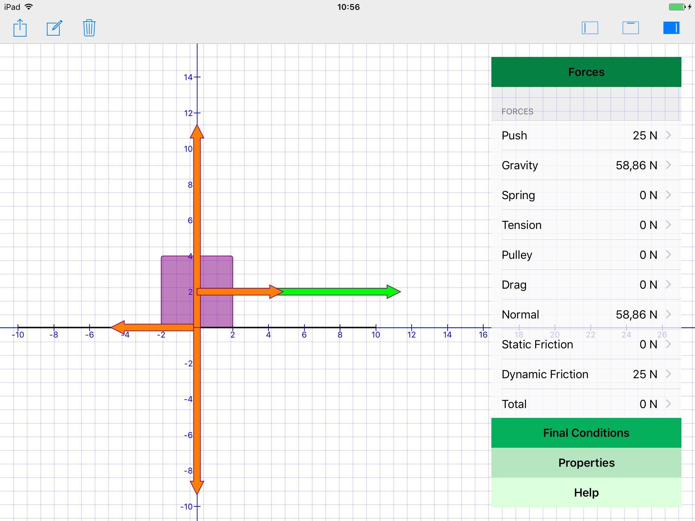Open the Forces section header
The height and width of the screenshot is (521, 695).
click(x=586, y=72)
